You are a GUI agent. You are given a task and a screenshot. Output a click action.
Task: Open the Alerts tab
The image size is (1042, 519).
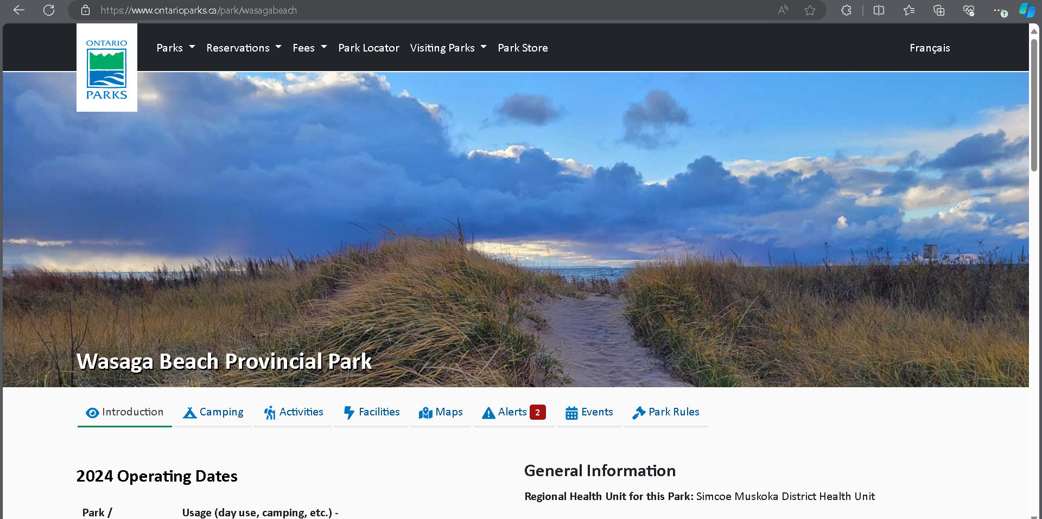[x=513, y=412]
